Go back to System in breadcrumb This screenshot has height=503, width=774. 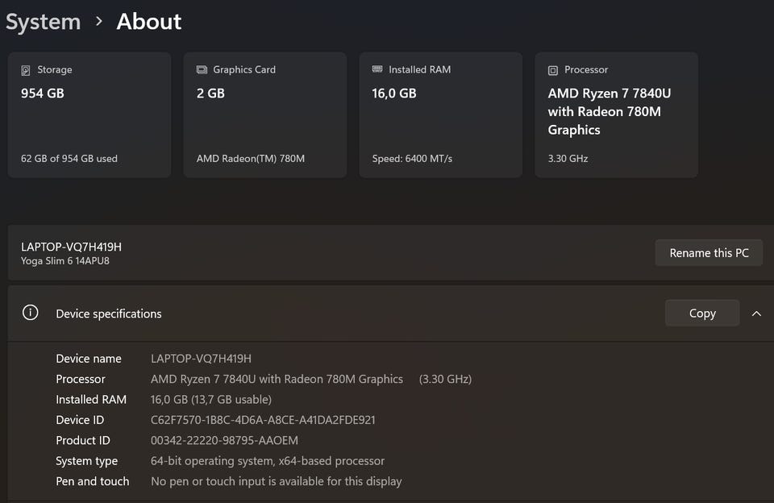point(43,22)
